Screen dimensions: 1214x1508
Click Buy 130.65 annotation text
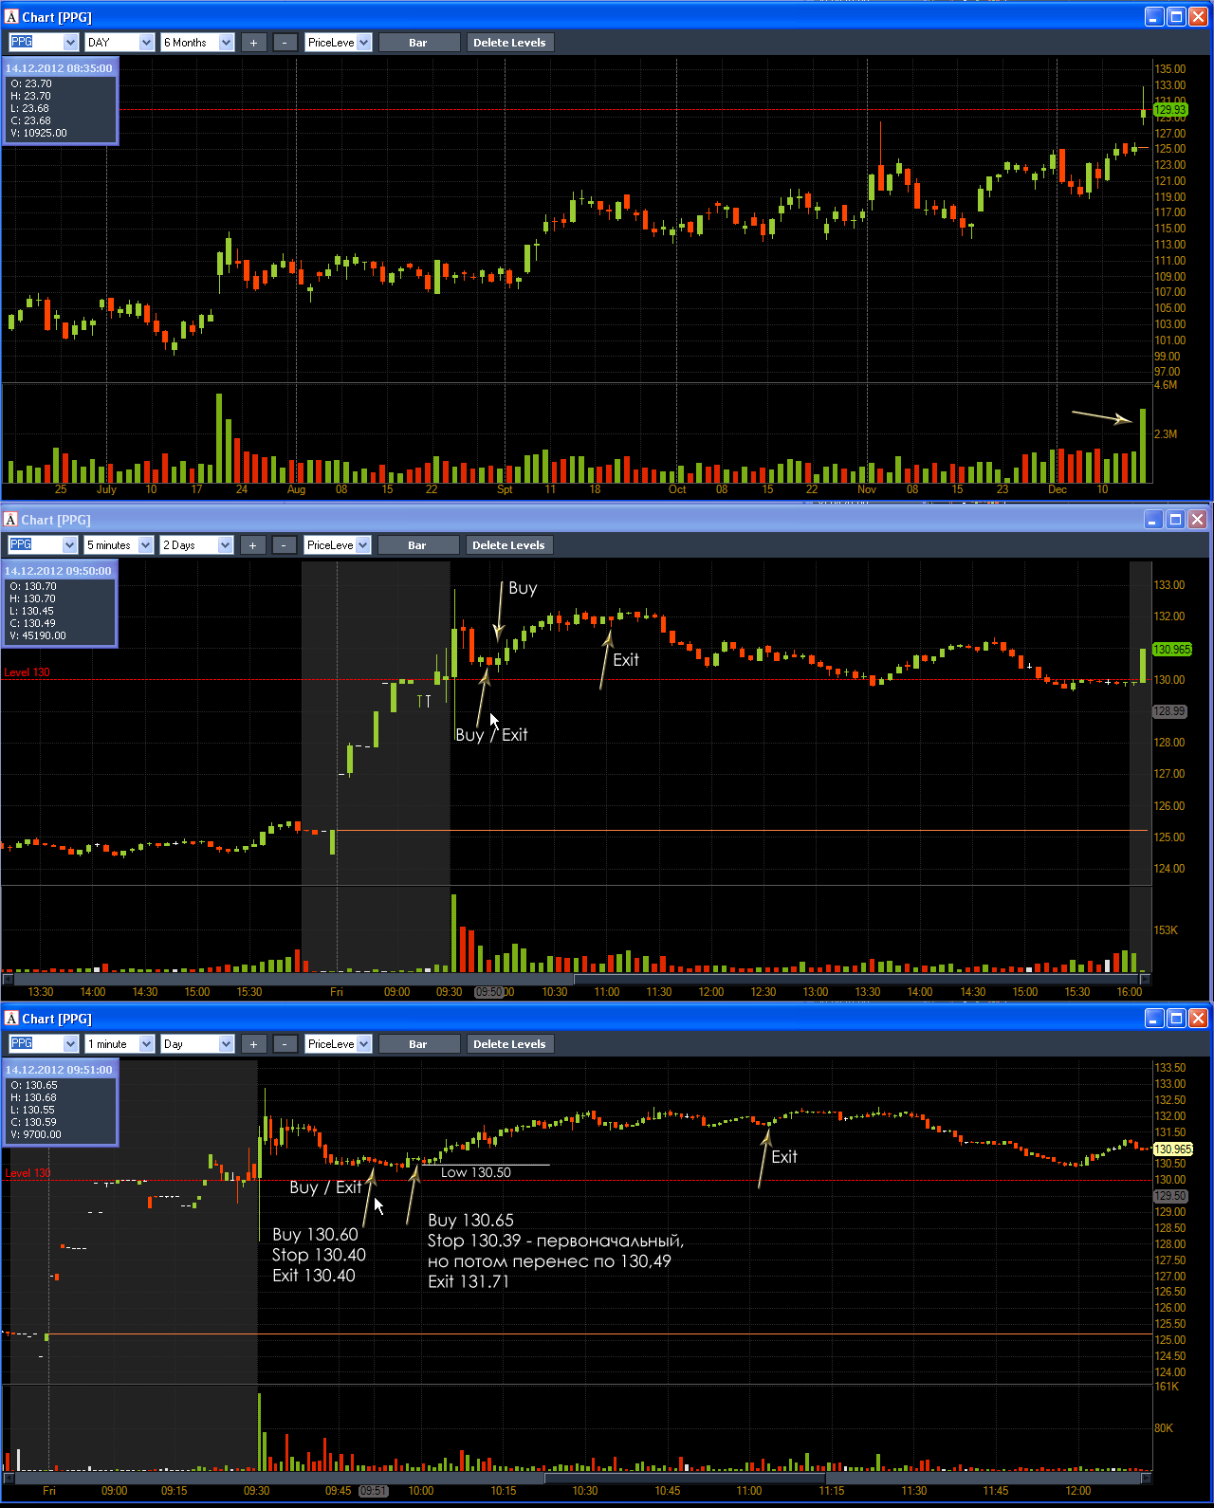tap(470, 1221)
